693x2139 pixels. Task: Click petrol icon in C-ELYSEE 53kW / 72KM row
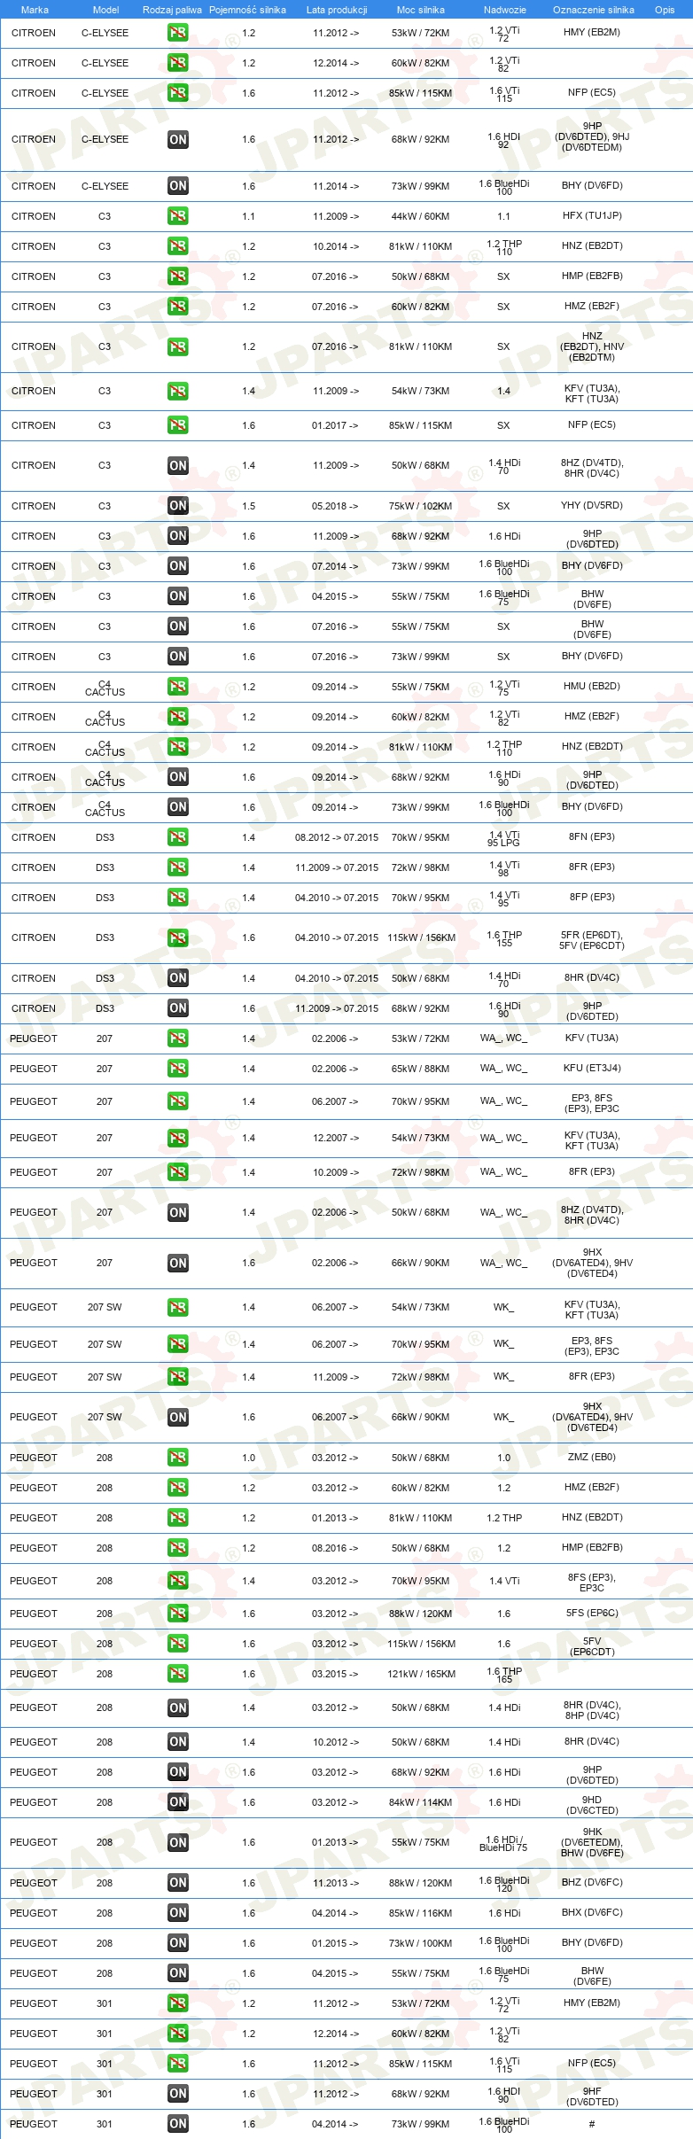tap(178, 33)
